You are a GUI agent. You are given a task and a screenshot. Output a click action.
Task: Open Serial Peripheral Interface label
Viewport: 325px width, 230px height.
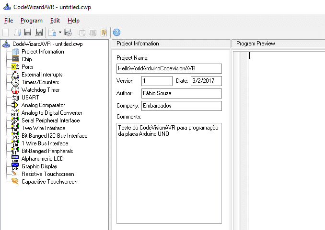click(x=51, y=120)
